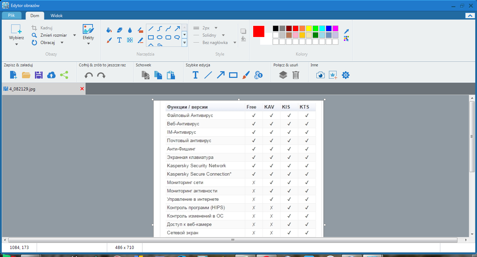Select the magenta color swatch

335,28
